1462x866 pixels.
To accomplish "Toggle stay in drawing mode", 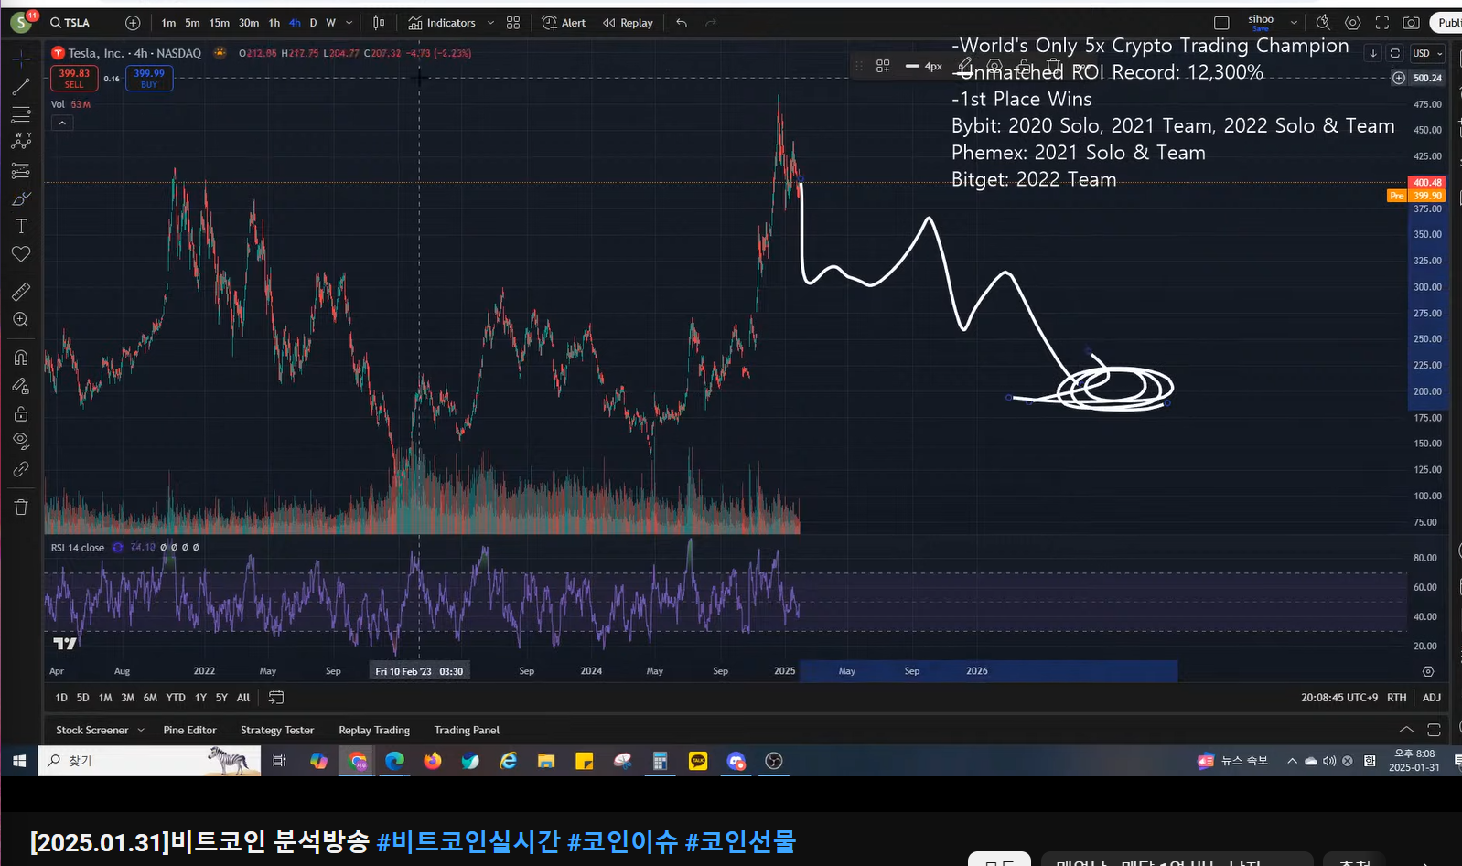I will (21, 386).
